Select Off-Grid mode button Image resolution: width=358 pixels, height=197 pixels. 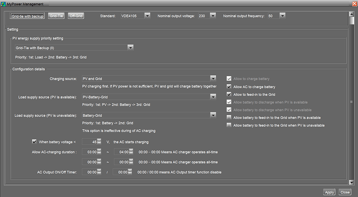[x=76, y=16]
